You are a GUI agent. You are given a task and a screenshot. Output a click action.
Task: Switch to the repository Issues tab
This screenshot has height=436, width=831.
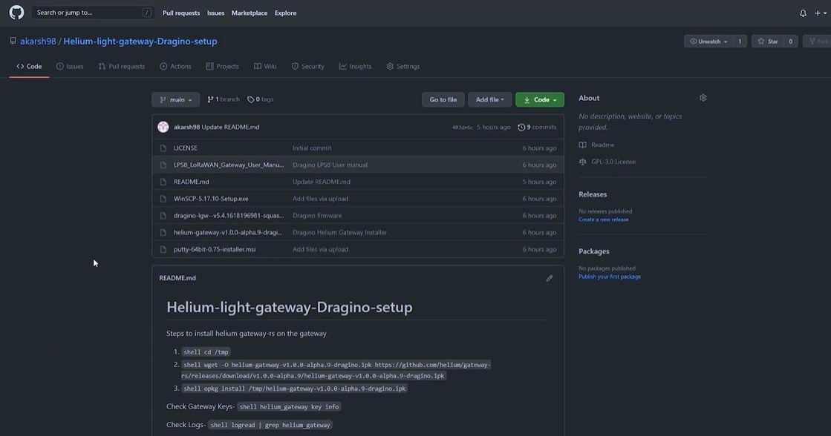pyautogui.click(x=70, y=67)
